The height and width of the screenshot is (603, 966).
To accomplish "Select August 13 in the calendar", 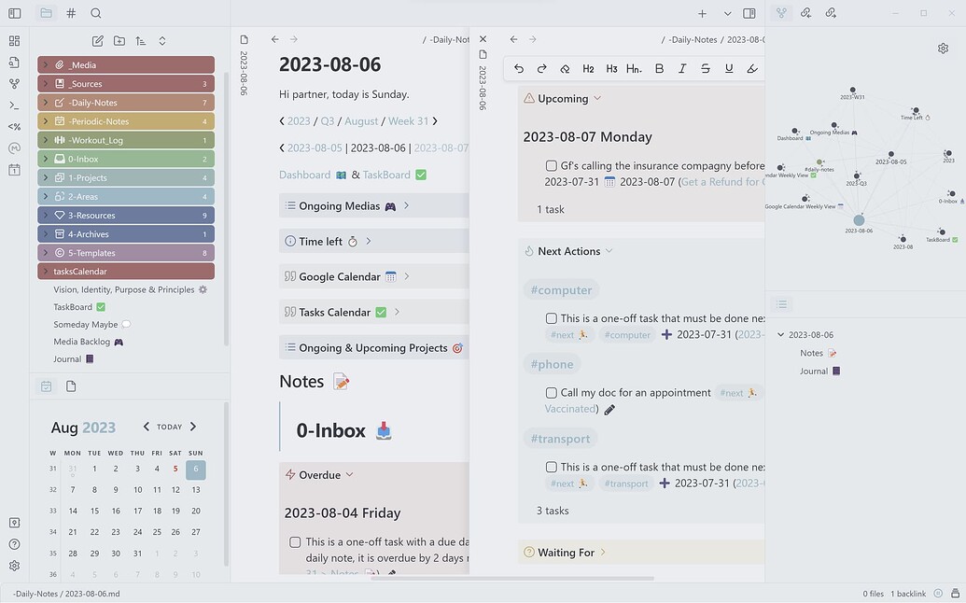I will tap(195, 489).
